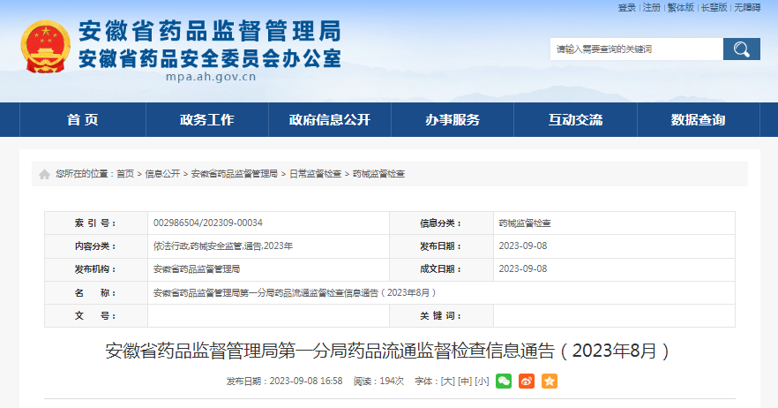Set font size to large [大]
Image resolution: width=778 pixels, height=408 pixels.
447,382
